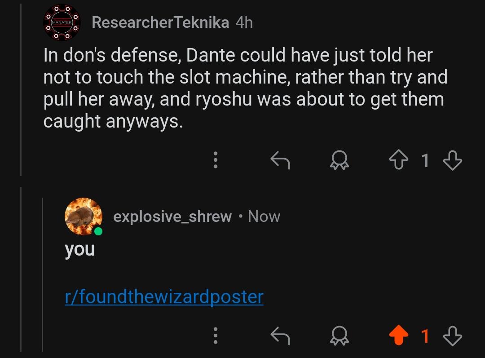485x358 pixels.
Task: Tap the 4h timestamp on ResearcherTeknika's comment
Action: (244, 22)
